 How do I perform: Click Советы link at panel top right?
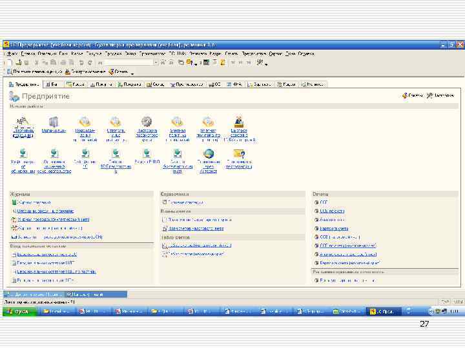tap(413, 95)
